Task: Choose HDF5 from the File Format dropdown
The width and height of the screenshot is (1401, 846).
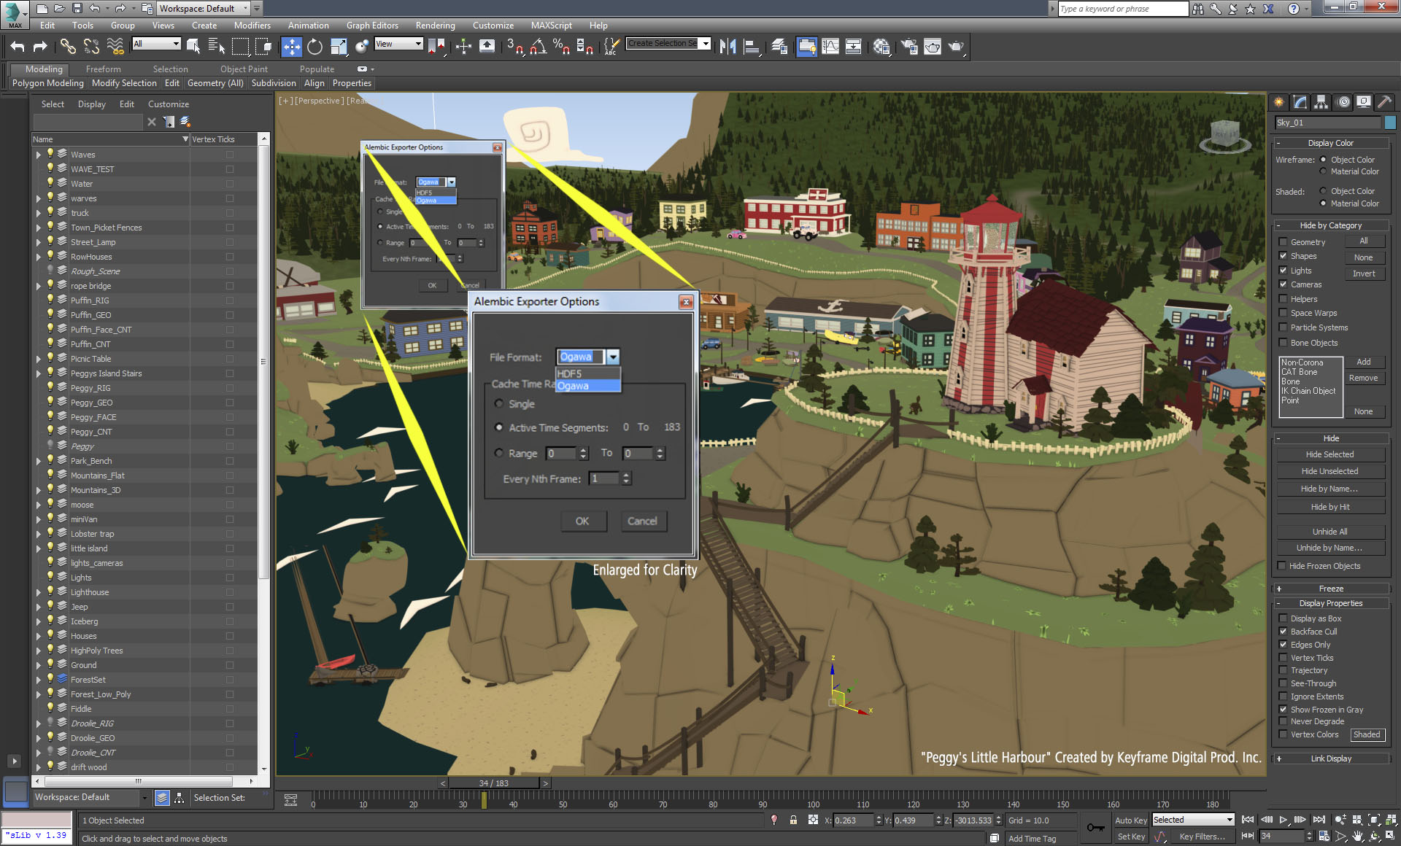Action: click(569, 373)
